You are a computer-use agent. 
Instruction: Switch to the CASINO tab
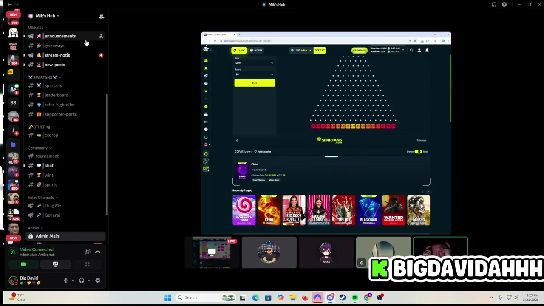pyautogui.click(x=239, y=50)
